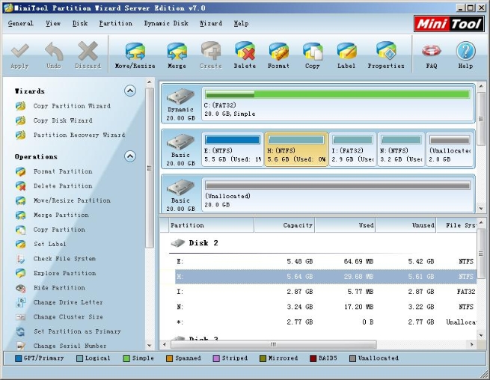Collapse the Operations section
The image size is (490, 380).
pos(130,156)
